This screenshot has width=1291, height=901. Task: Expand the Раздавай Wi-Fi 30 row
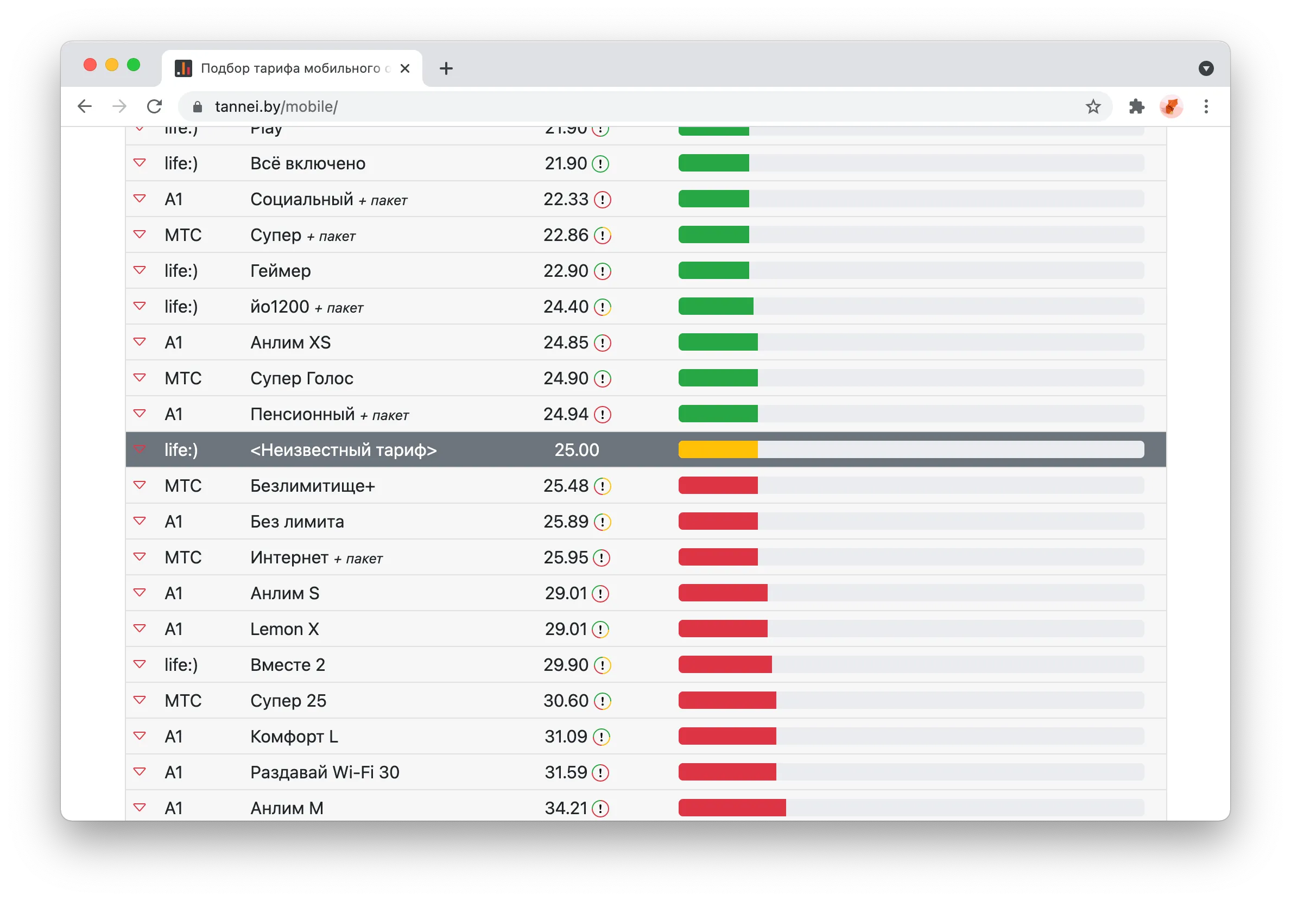(140, 772)
